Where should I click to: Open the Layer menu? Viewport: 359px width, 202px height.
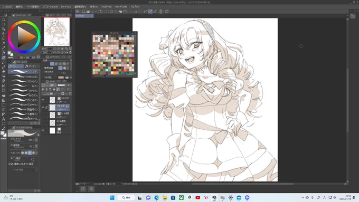pyautogui.click(x=66, y=7)
